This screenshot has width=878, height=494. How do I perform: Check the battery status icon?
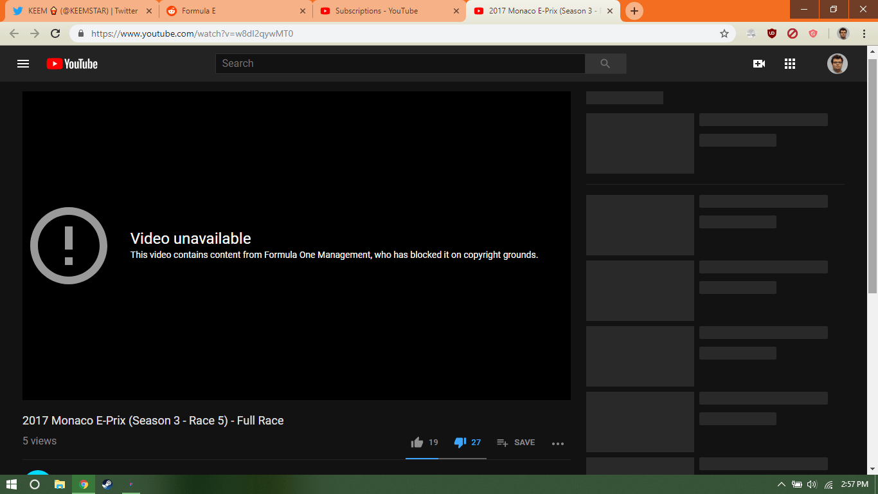click(x=797, y=484)
